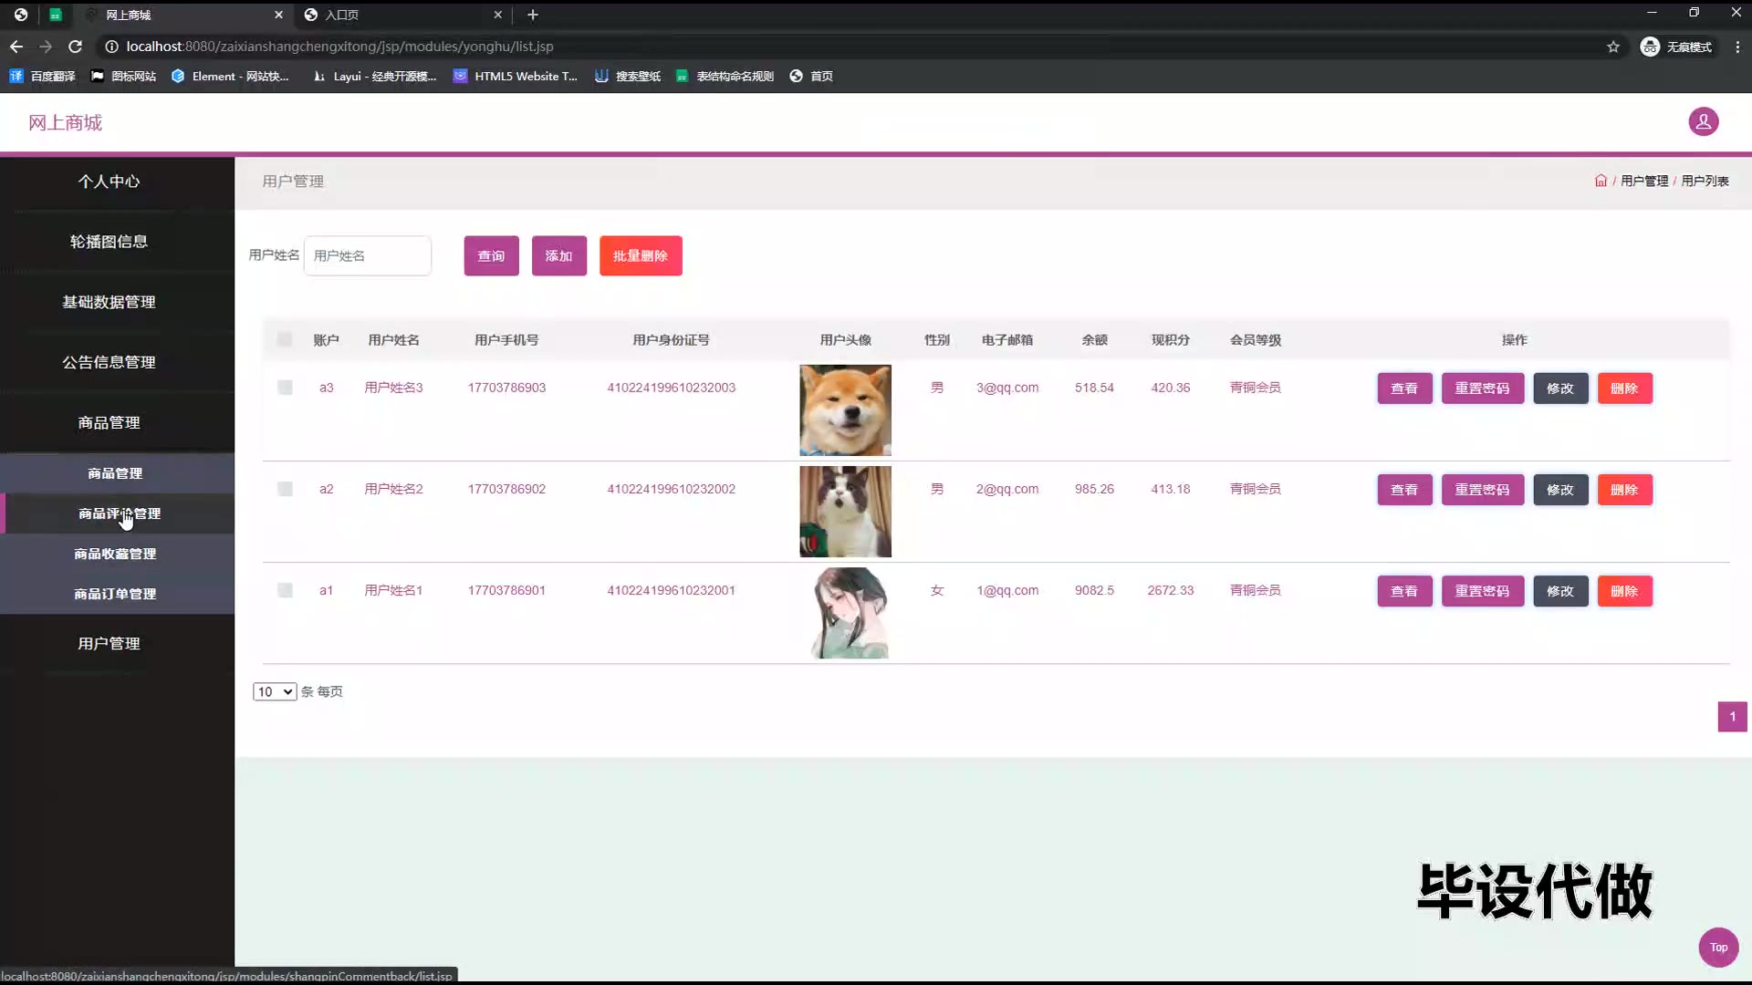
Task: Close the 入口页 browser tab
Action: click(497, 15)
